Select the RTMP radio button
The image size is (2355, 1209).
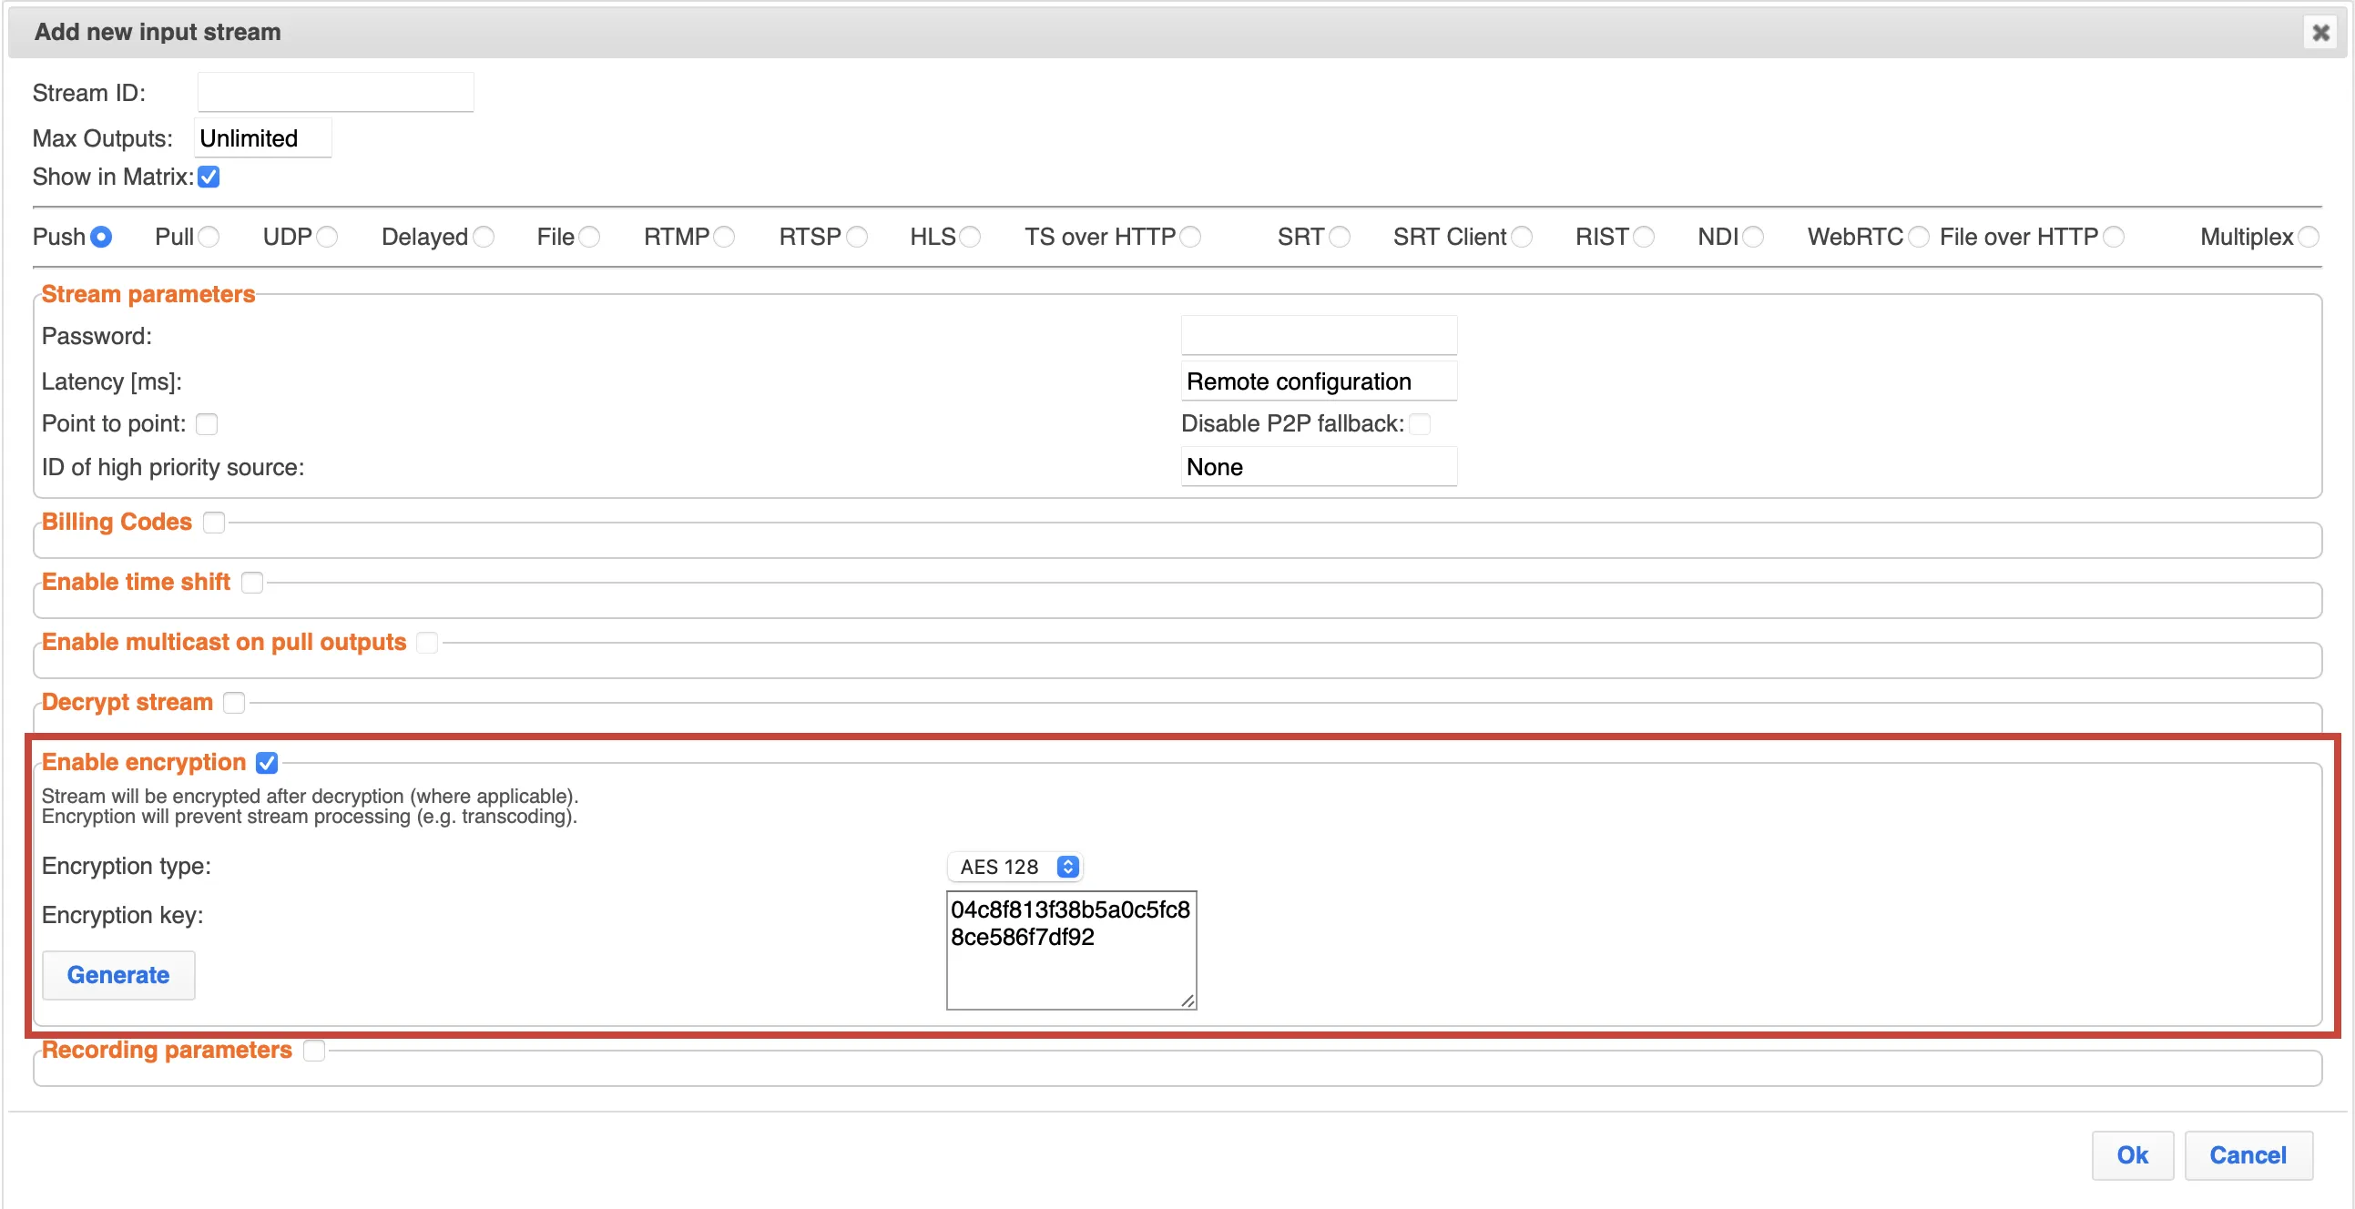[724, 238]
